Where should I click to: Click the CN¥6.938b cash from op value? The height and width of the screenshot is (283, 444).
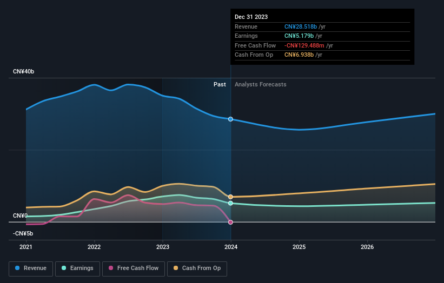[299, 55]
